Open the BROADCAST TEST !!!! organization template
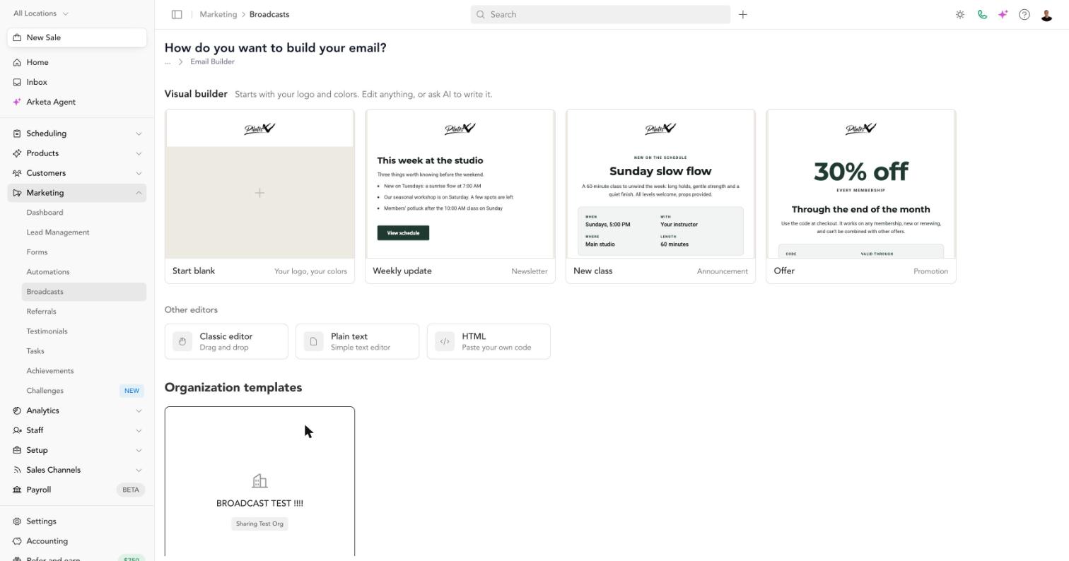The width and height of the screenshot is (1069, 561). 259,482
